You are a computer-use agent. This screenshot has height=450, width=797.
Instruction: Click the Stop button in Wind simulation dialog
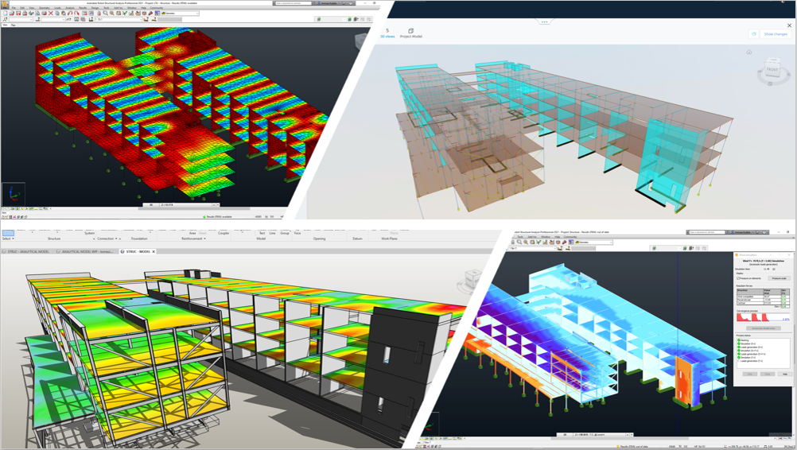coord(750,374)
